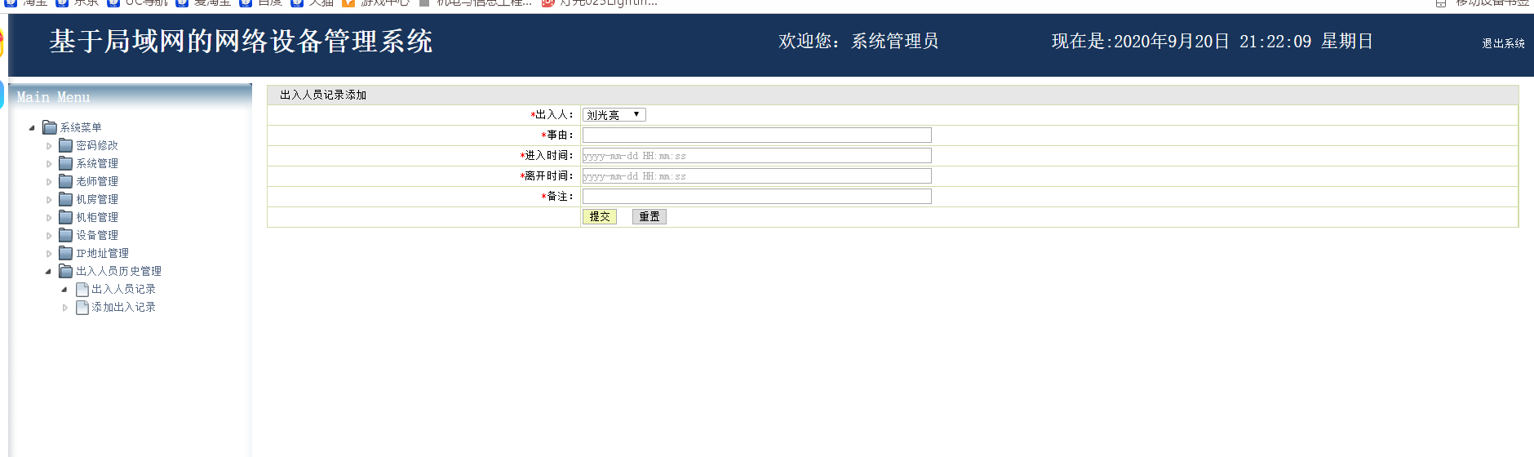This screenshot has width=1534, height=457.
Task: Focus the 事由 text field
Action: point(756,135)
